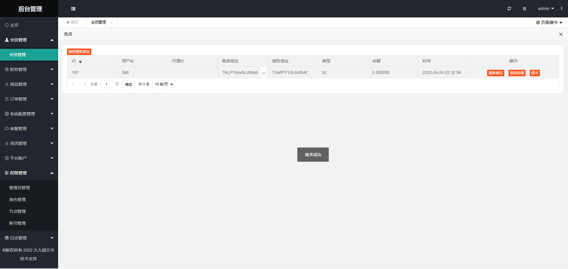The image size is (568, 269).
Task: Open the 页面操作 dropdown
Action: (549, 22)
